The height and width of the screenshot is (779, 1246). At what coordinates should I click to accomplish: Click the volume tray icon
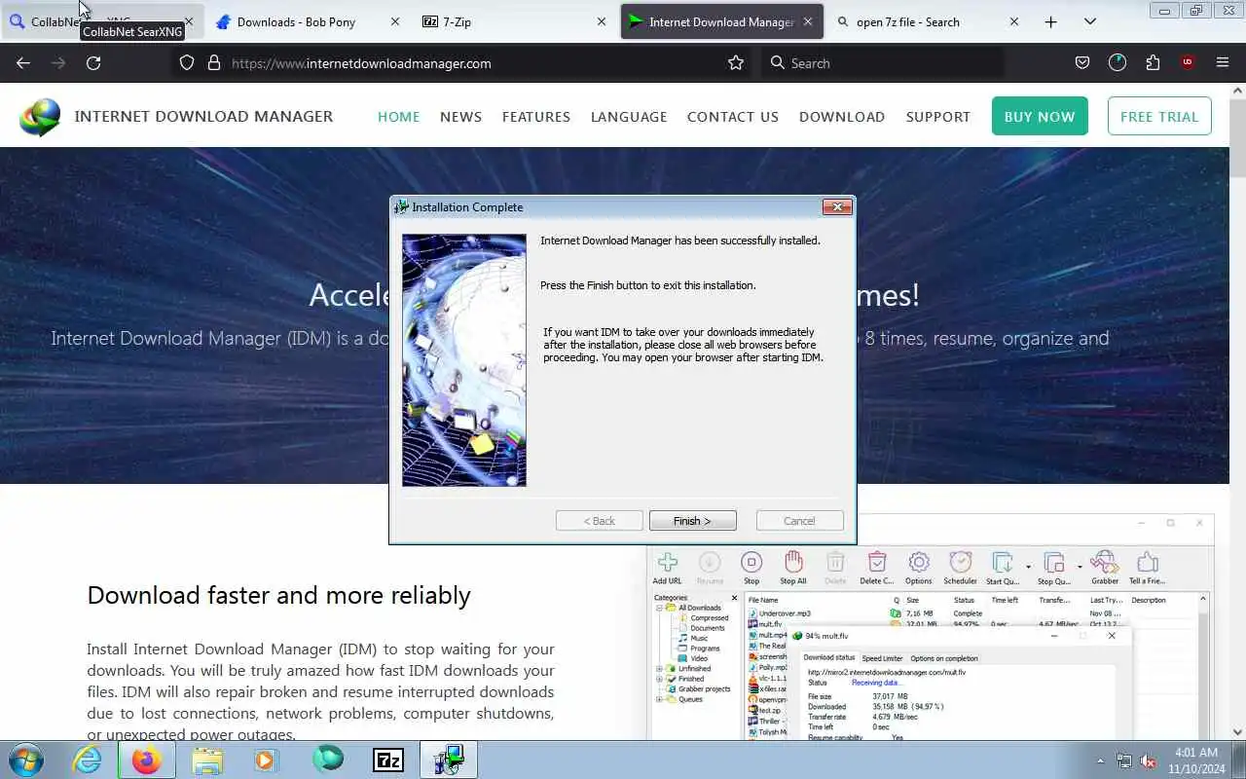click(x=1149, y=760)
